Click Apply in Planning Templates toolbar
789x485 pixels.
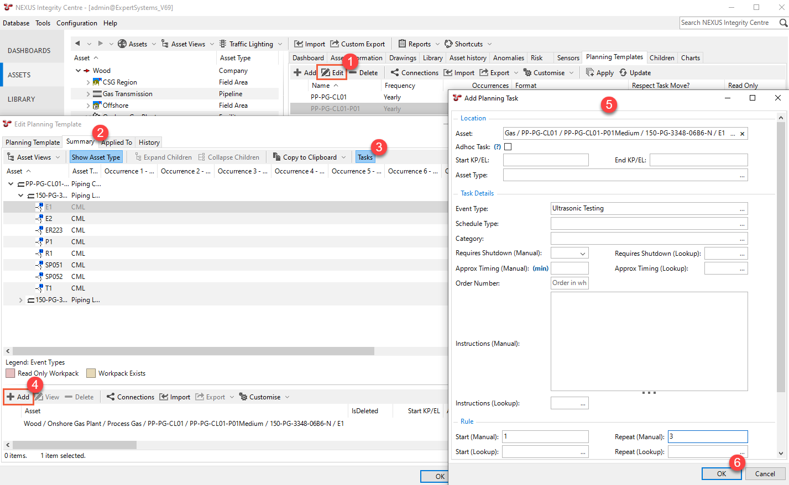point(599,72)
